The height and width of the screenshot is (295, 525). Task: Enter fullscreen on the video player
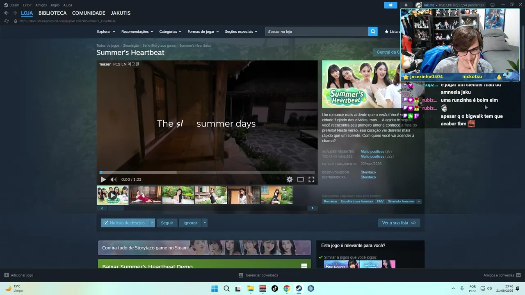[311, 179]
